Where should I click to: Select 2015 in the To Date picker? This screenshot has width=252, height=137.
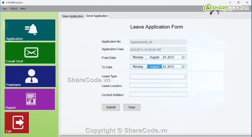pyautogui.click(x=171, y=67)
